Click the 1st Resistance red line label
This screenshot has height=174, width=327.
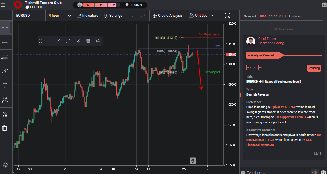[x=209, y=34]
